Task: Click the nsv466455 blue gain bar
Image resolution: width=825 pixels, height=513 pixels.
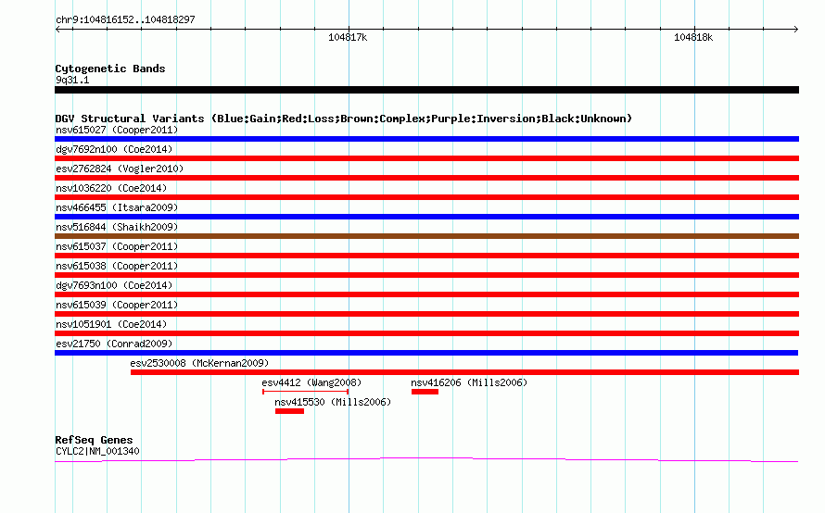Action: (426, 217)
